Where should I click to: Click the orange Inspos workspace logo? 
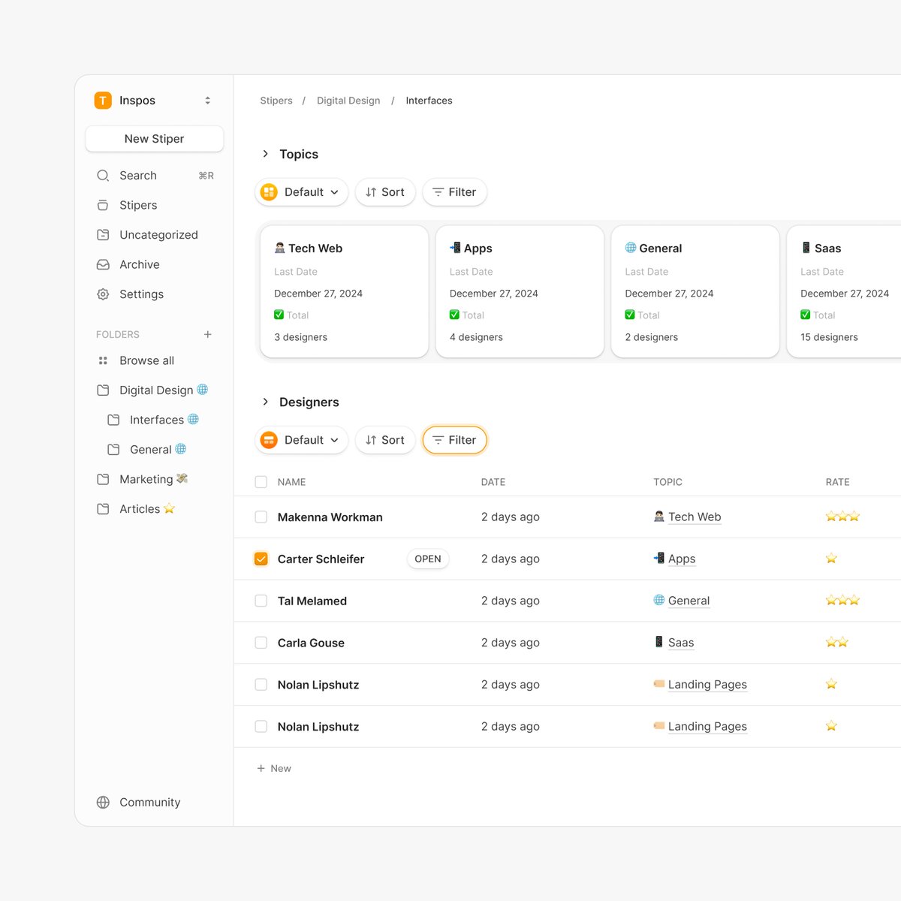[x=103, y=101]
